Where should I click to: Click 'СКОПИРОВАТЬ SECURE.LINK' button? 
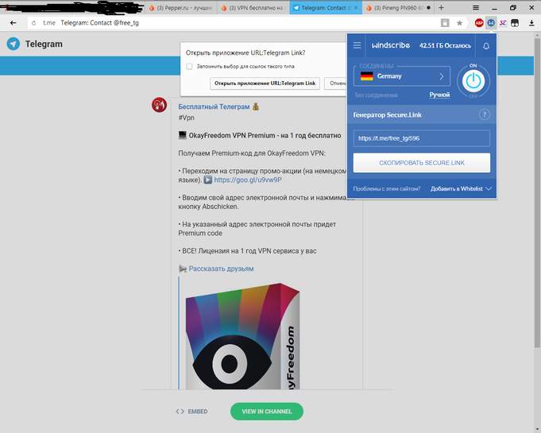pyautogui.click(x=422, y=163)
